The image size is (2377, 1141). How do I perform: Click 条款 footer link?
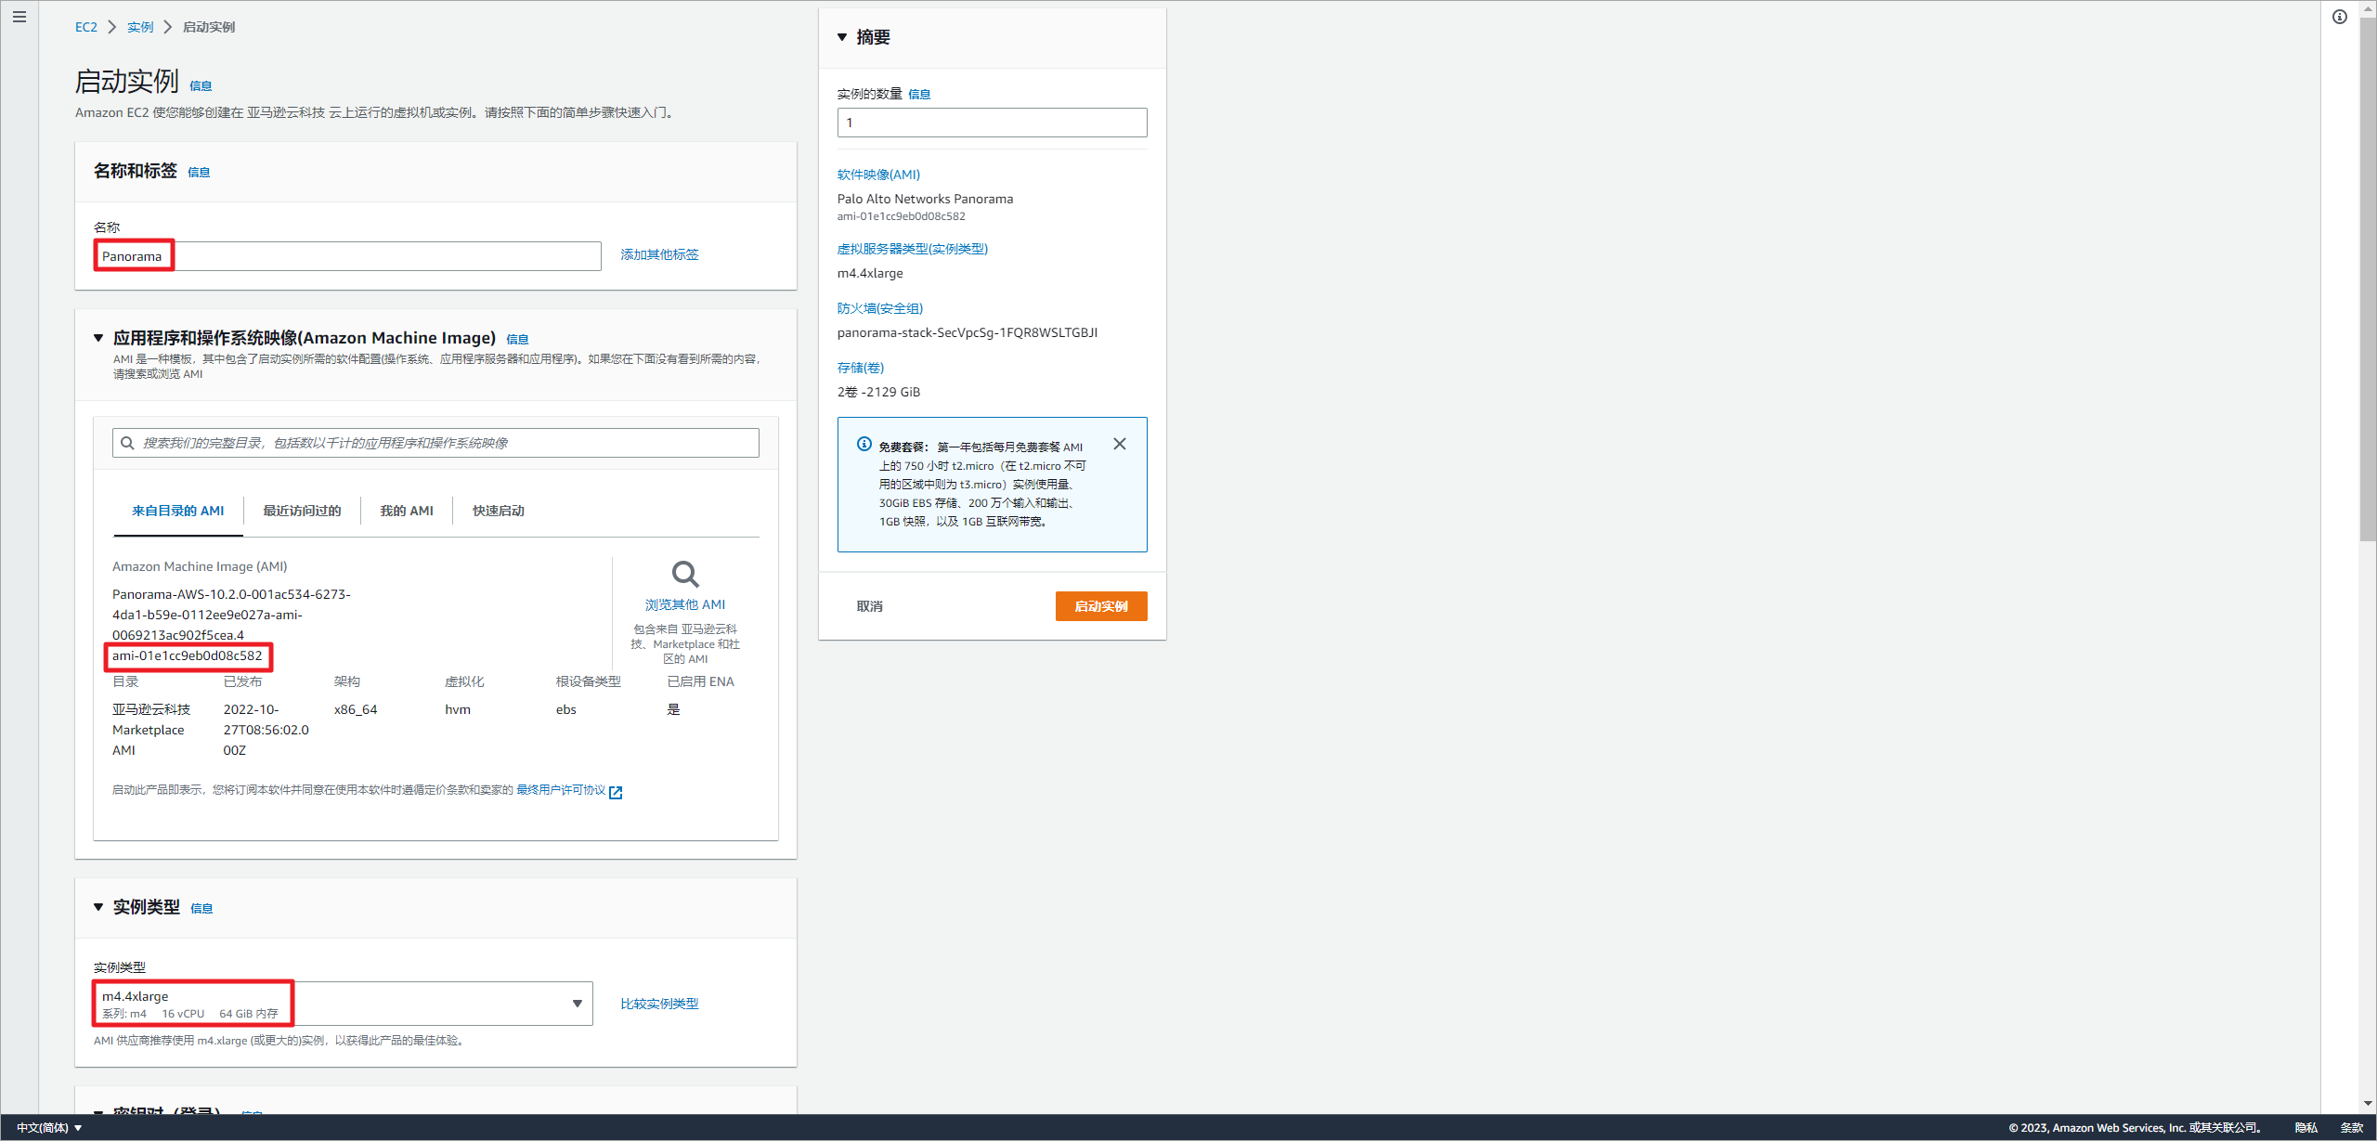pos(2352,1128)
